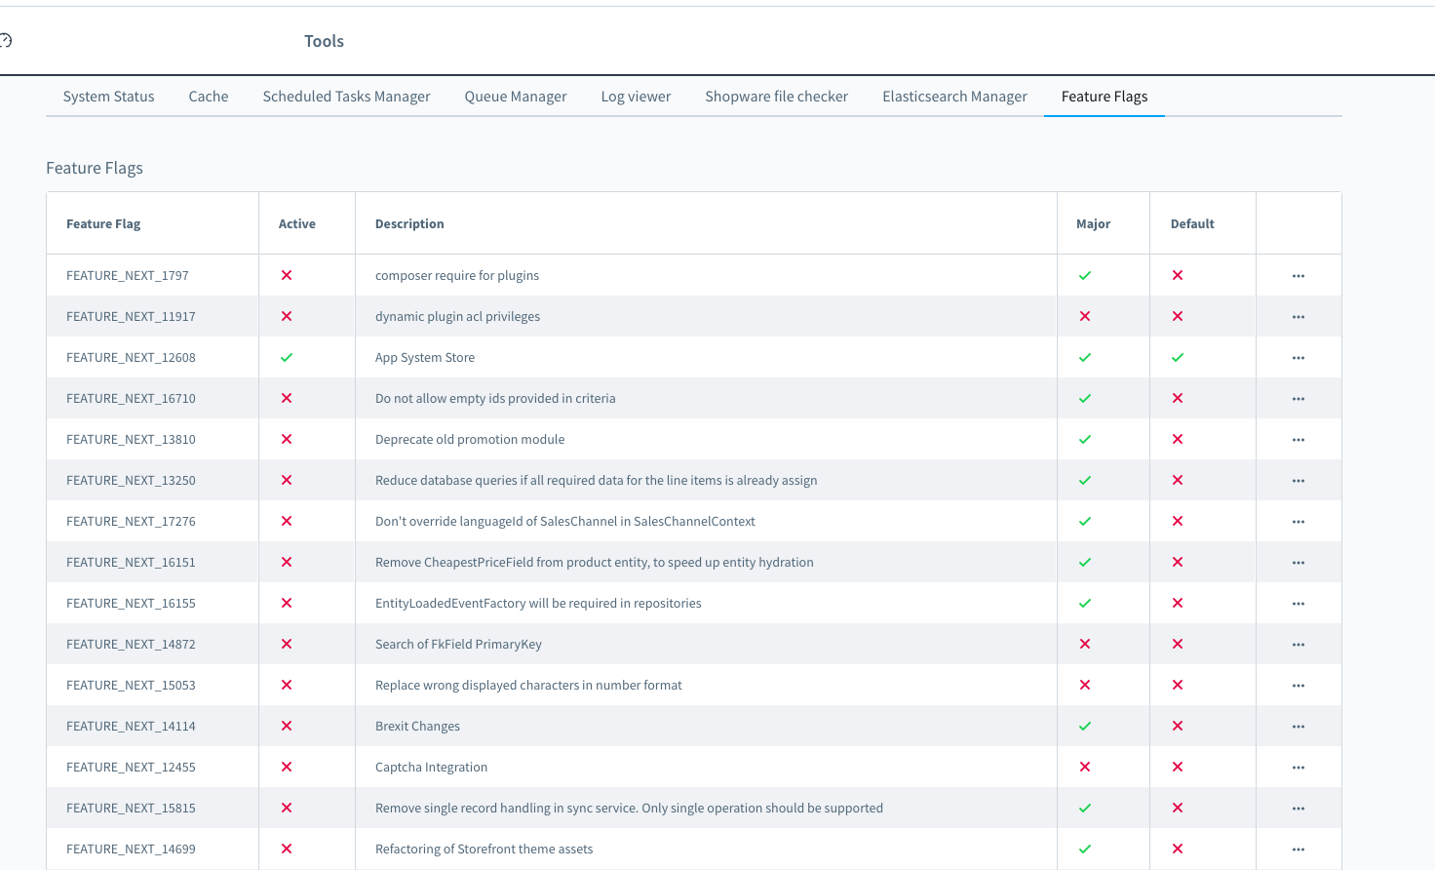Screen dimensions: 1435x870
Task: Open the Elasticsearch Manager tab
Action: coord(954,97)
